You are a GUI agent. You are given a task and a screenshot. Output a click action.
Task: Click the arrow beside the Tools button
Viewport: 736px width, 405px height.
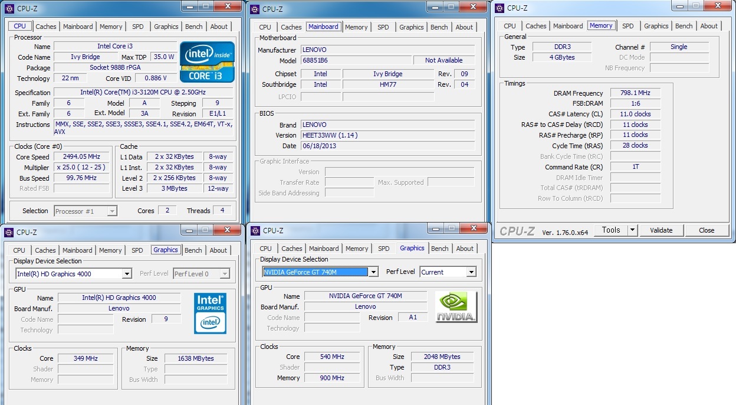pos(633,230)
